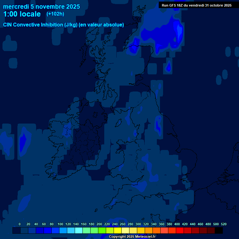This screenshot has height=239, width=239.
Task: Click the legend value label 0
Action: point(20,224)
